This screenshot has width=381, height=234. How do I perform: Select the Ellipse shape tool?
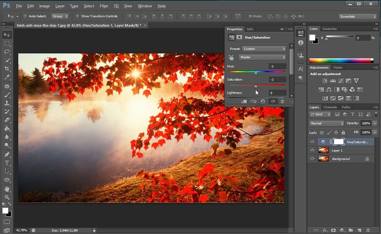pyautogui.click(x=7, y=180)
